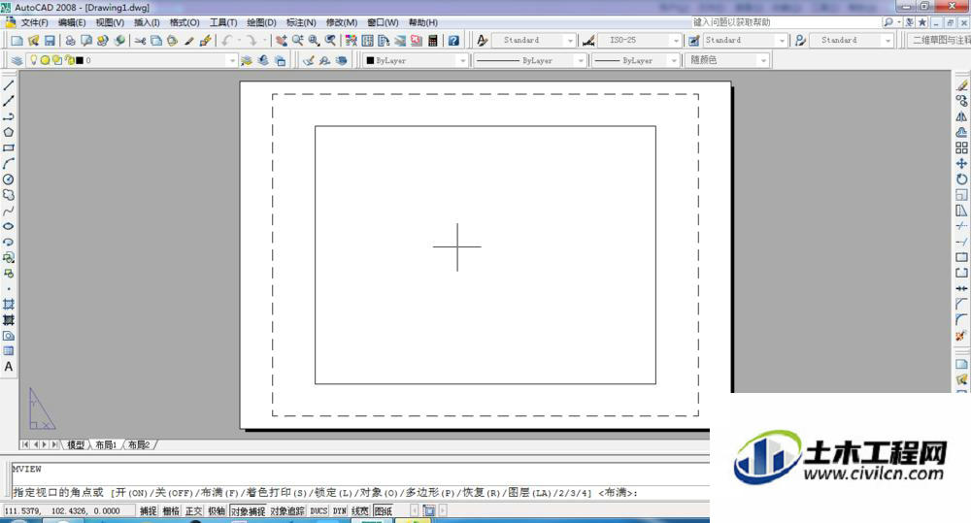Click the Zoom Realtime magnifier
Image resolution: width=971 pixels, height=523 pixels.
tap(298, 40)
